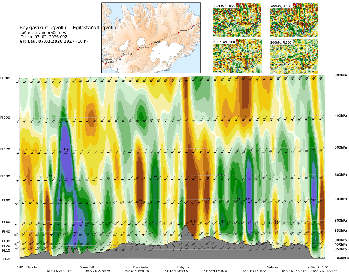Screen dimensions: 349x274
Task: Click the 1.3 value near FL90
Action: point(248,199)
